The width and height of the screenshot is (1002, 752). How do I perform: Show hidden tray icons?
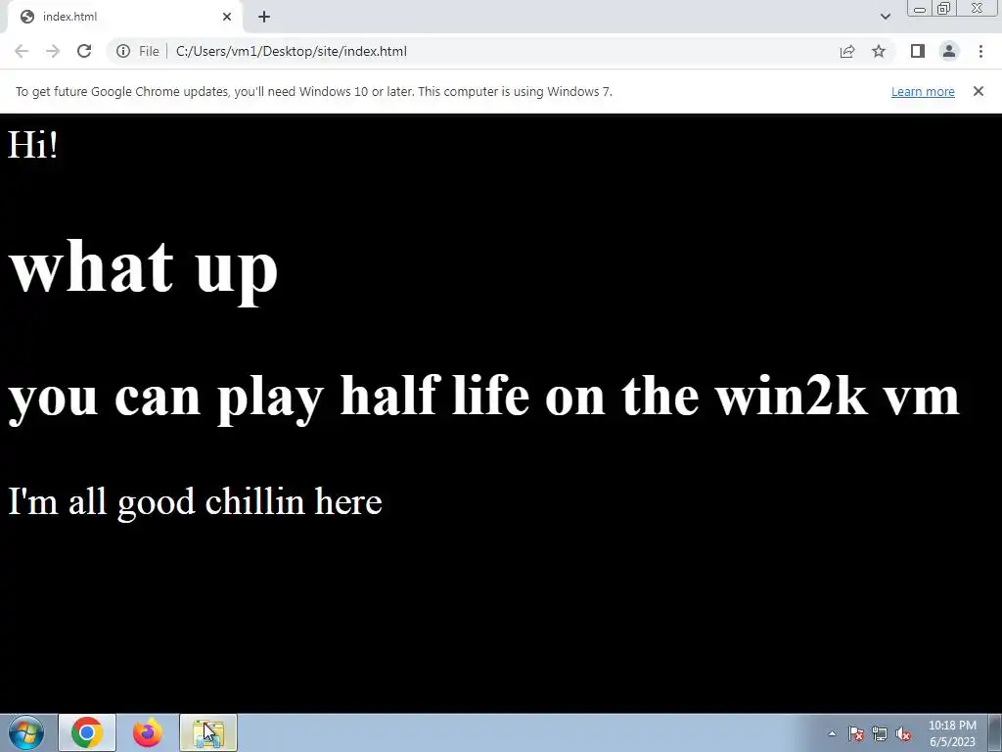pos(832,733)
